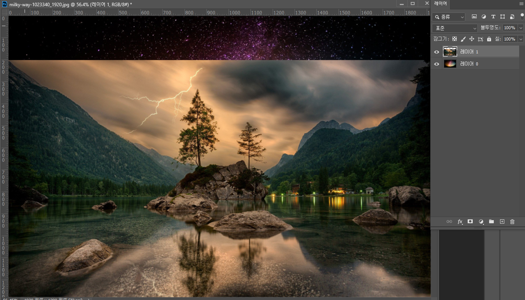The width and height of the screenshot is (525, 300).
Task: Filter layers by type (T) text icon
Action: pos(493,17)
